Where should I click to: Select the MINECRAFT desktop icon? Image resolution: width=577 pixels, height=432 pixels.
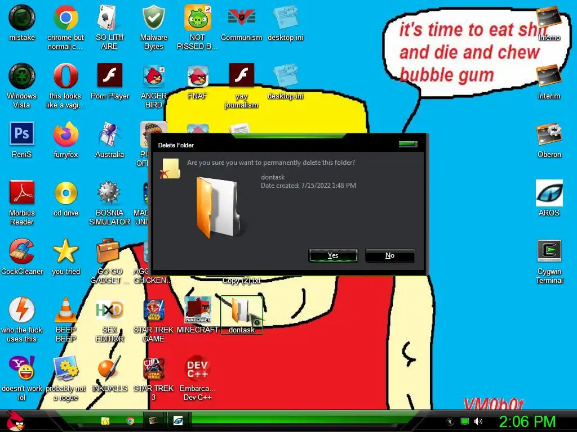coord(198,316)
